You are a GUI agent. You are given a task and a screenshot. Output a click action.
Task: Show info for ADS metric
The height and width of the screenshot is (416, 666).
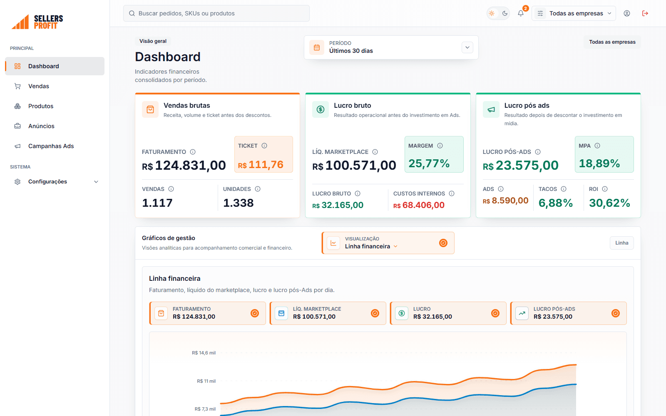point(501,189)
